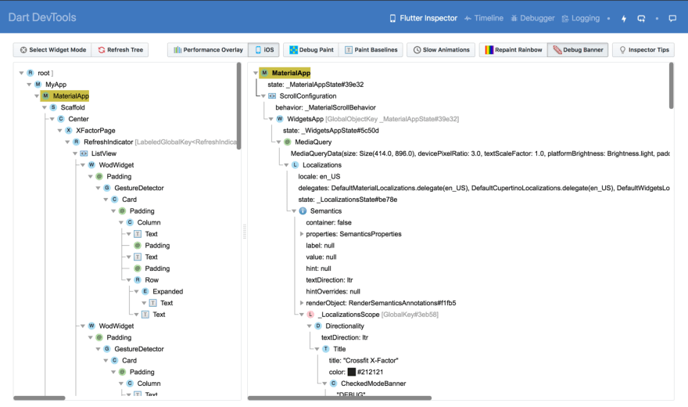Click the Refresh Tree button

(120, 49)
